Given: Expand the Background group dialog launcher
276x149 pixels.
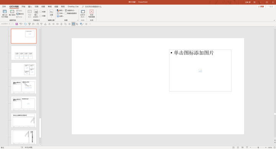Looking at the screenshot, I should 77,20.
